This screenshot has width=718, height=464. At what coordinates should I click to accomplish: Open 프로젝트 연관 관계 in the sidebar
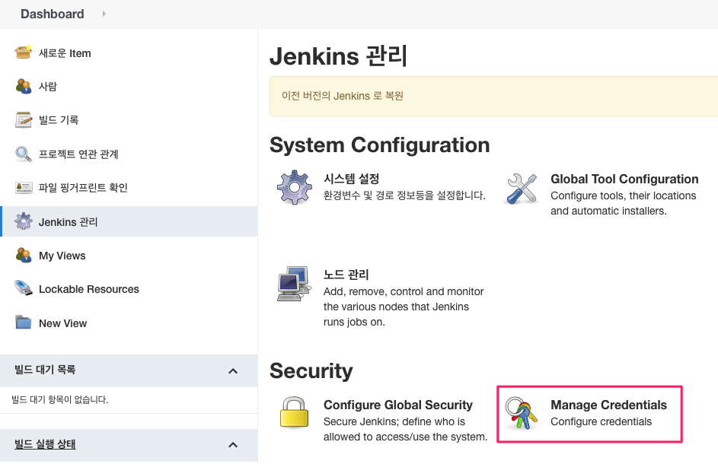tap(78, 154)
